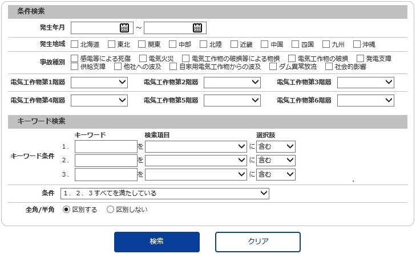The height and width of the screenshot is (254, 416).
Task: Click the クリア clear button
Action: (258, 242)
